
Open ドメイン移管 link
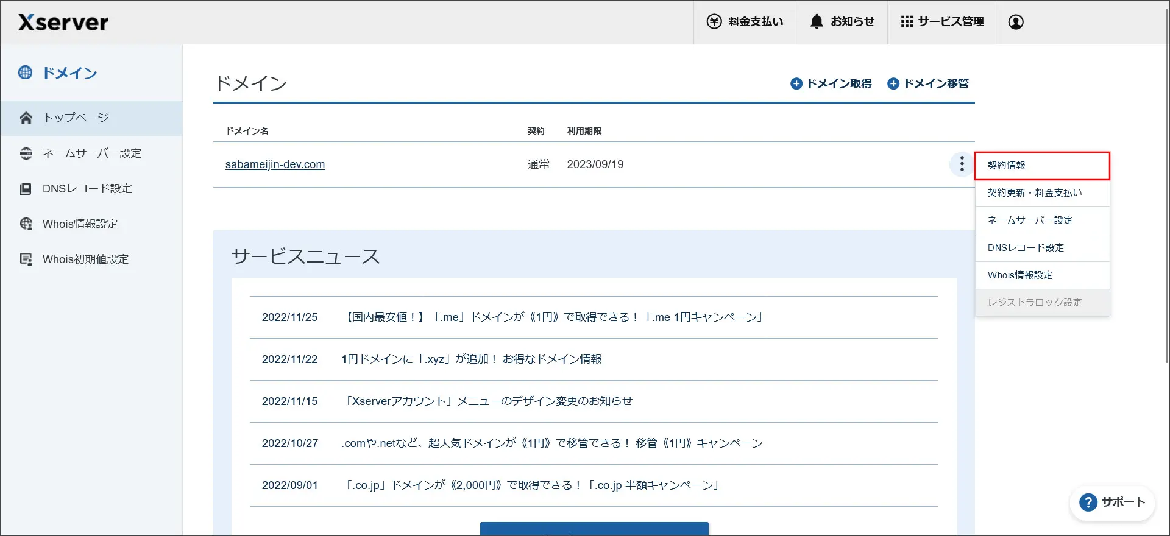[928, 83]
